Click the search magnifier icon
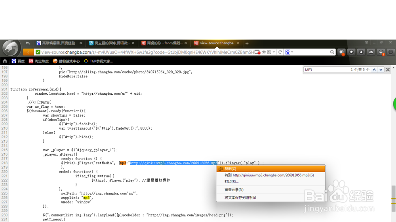The height and width of the screenshot is (222, 396). (x=332, y=52)
